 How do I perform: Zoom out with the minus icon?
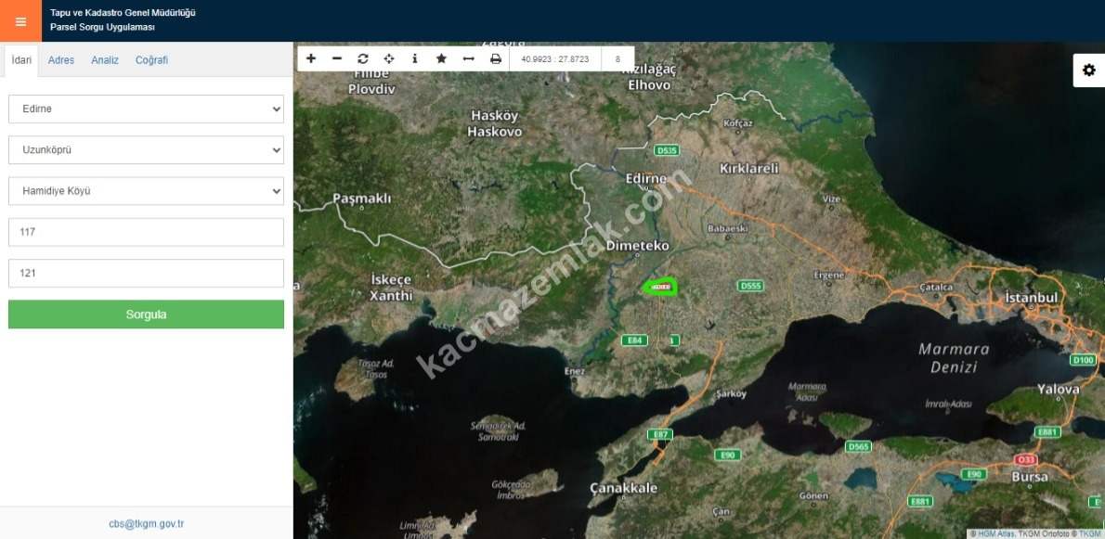337,58
